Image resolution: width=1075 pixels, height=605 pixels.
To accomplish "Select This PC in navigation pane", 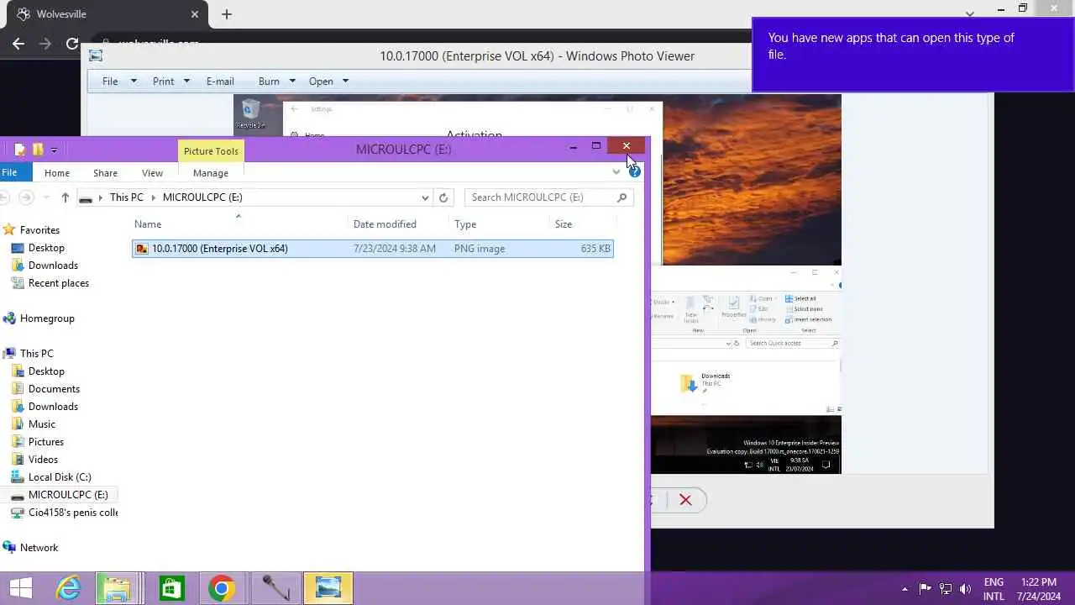I will [36, 354].
